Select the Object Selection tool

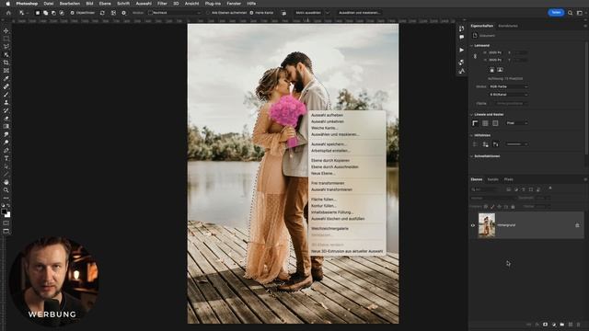tap(6, 55)
